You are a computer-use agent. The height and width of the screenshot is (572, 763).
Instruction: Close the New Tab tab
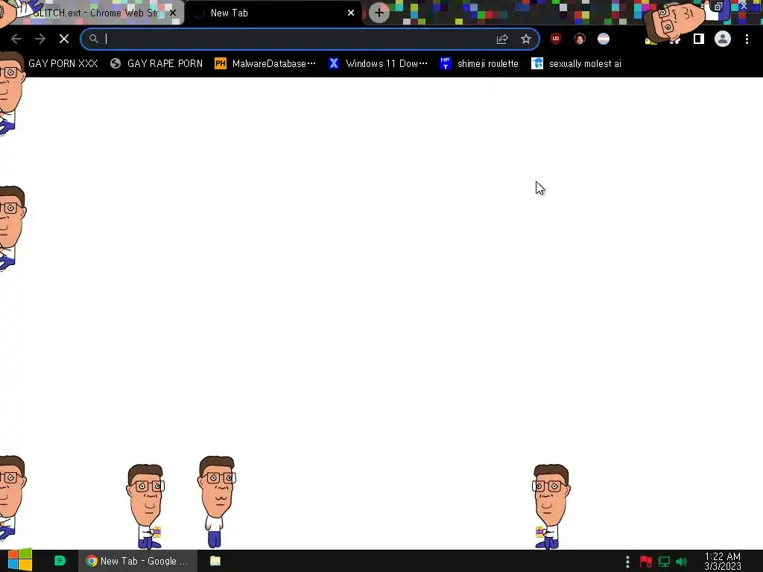pos(351,13)
